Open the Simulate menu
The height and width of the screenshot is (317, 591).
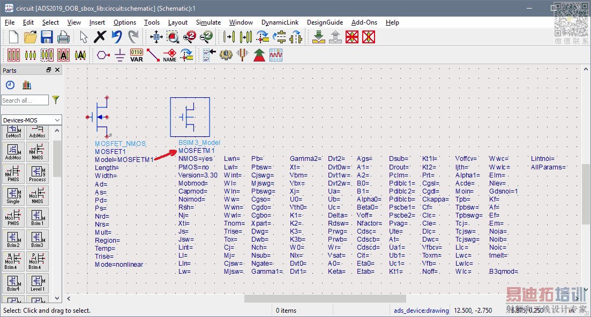click(x=208, y=22)
